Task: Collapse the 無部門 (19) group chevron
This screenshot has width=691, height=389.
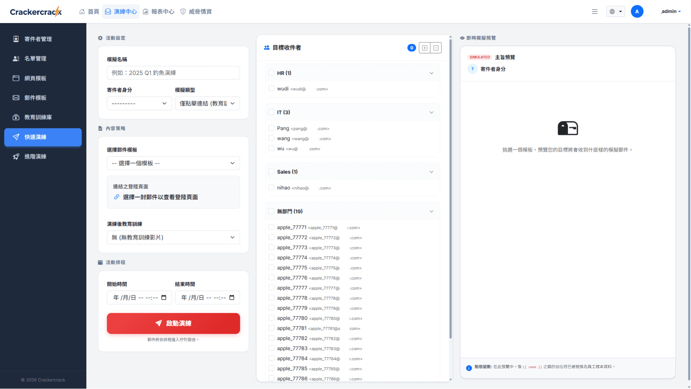Action: tap(431, 211)
